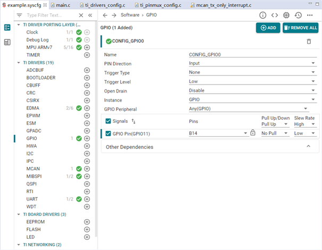Navigate forward with right arrow
The image size is (322, 250).
(114, 15)
